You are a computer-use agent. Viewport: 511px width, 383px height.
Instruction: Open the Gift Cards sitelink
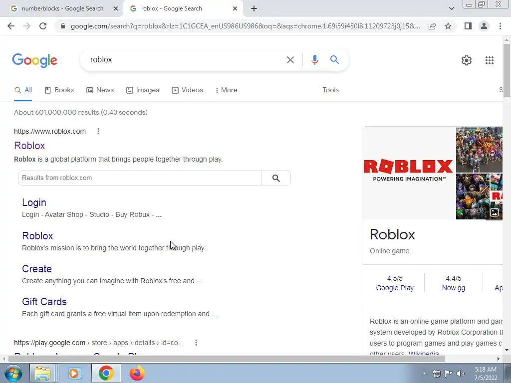click(x=44, y=302)
